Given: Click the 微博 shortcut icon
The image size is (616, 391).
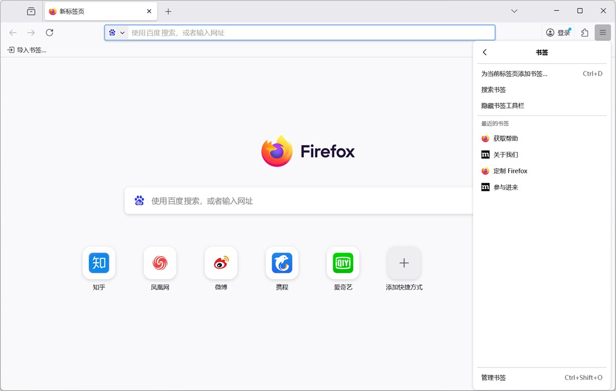Looking at the screenshot, I should pos(221,263).
